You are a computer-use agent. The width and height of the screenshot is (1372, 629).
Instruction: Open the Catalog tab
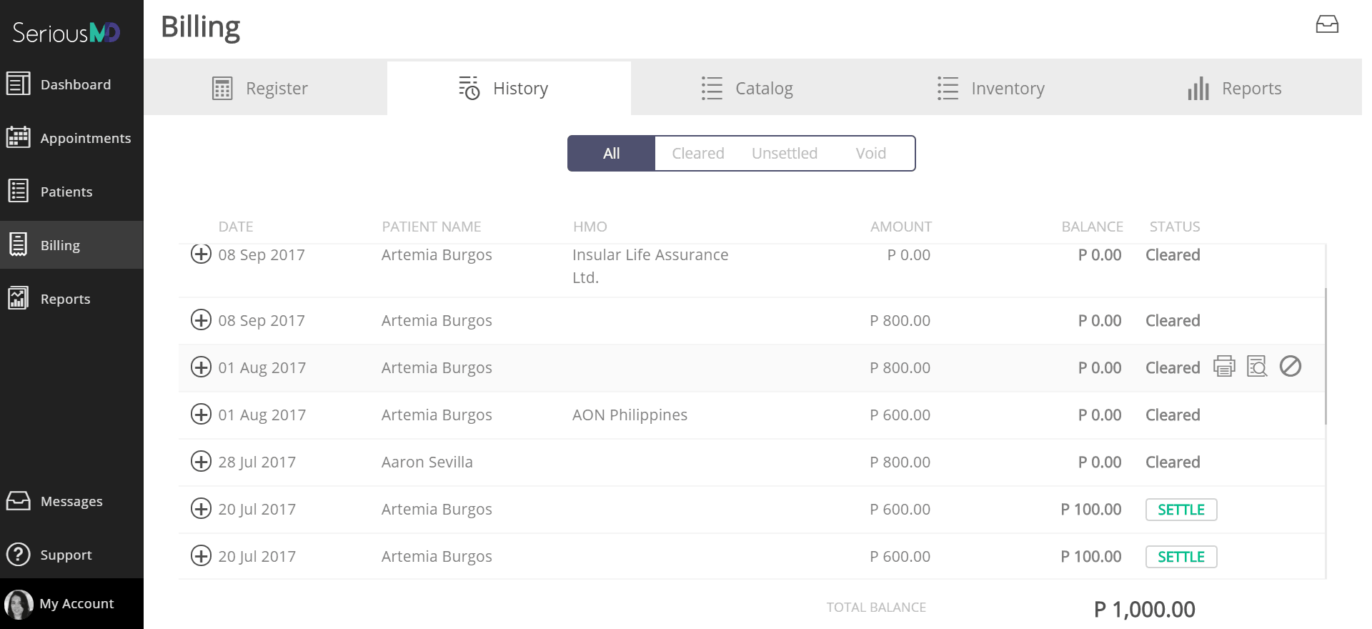point(752,88)
